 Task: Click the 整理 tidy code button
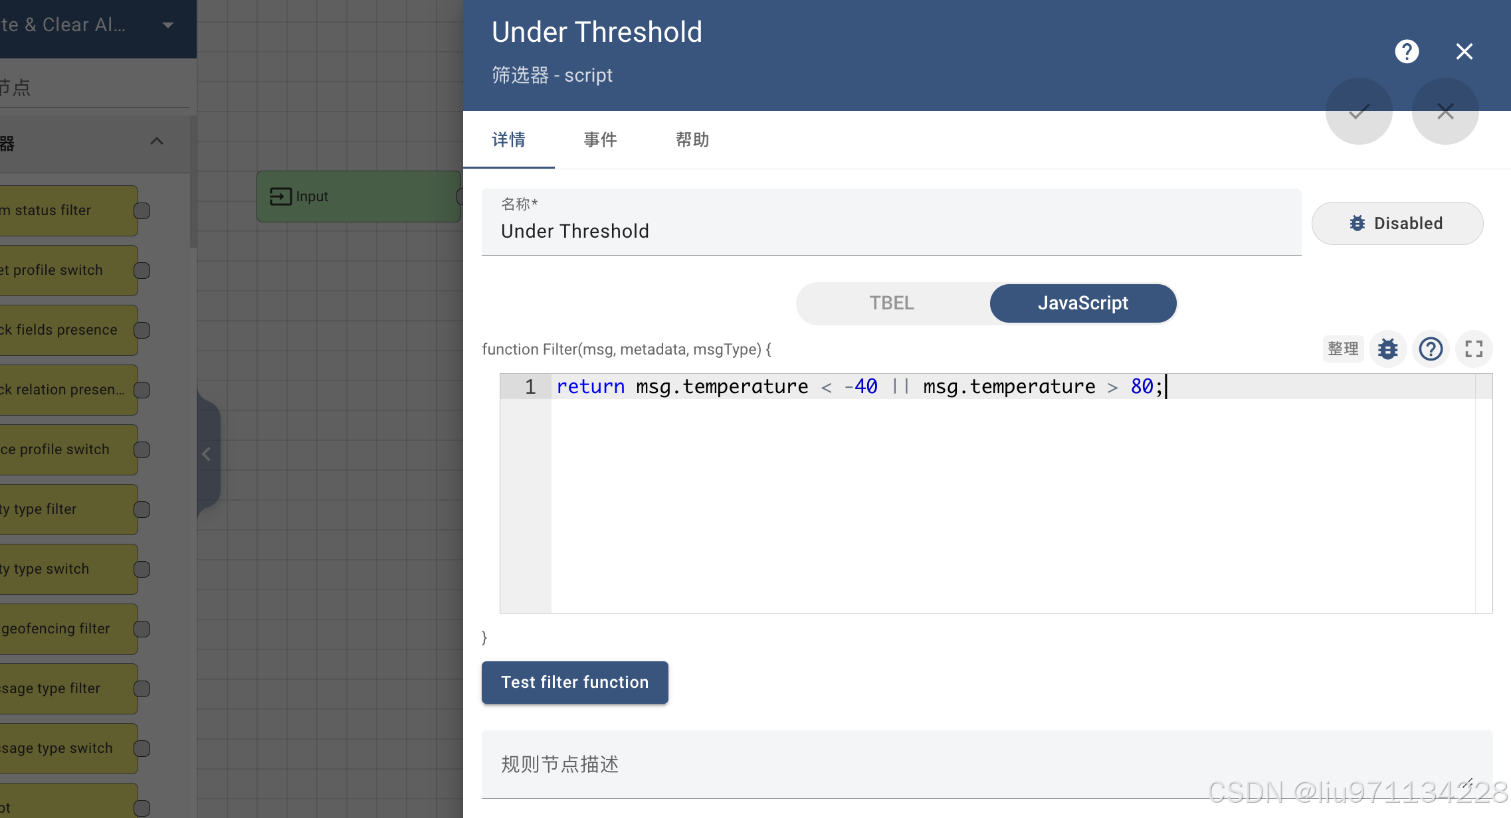pos(1343,349)
